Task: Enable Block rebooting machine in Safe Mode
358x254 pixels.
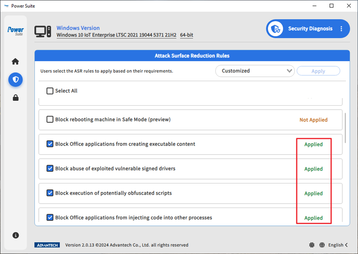Action: click(50, 119)
